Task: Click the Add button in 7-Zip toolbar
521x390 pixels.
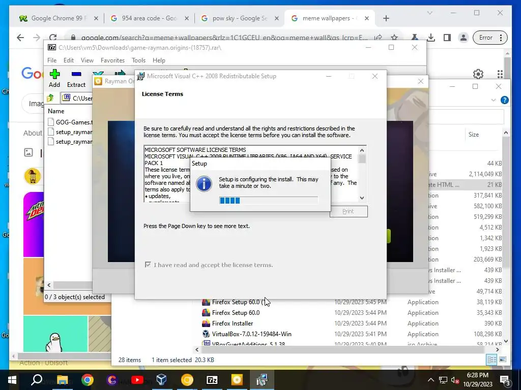Action: click(54, 78)
